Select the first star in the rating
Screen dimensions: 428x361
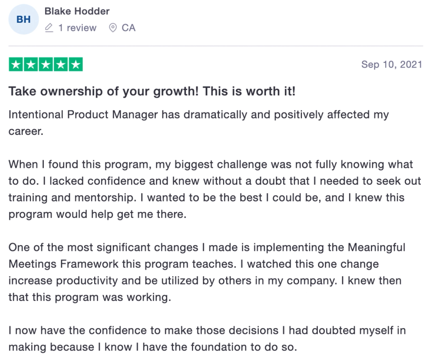click(x=15, y=63)
